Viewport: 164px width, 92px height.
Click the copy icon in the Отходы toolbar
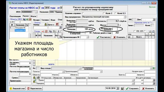point(50,31)
